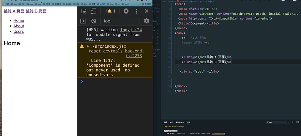
Task: Open the blog bookmarks folder
Action: pos(84,4)
